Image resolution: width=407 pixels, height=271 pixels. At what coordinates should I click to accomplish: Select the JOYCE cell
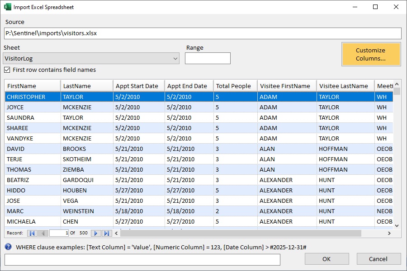coord(33,107)
